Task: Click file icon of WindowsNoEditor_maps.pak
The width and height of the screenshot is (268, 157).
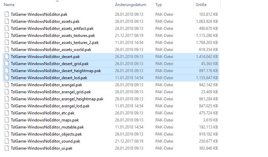Action: [x=7, y=120]
